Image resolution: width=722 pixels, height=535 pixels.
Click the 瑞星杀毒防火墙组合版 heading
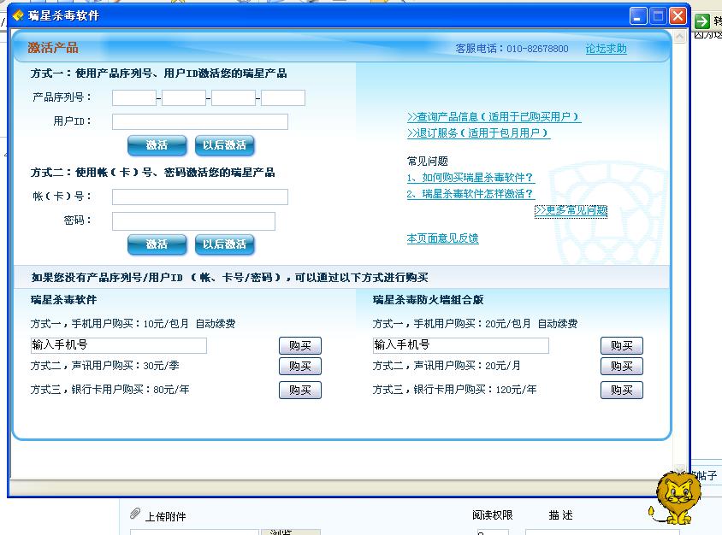[429, 300]
